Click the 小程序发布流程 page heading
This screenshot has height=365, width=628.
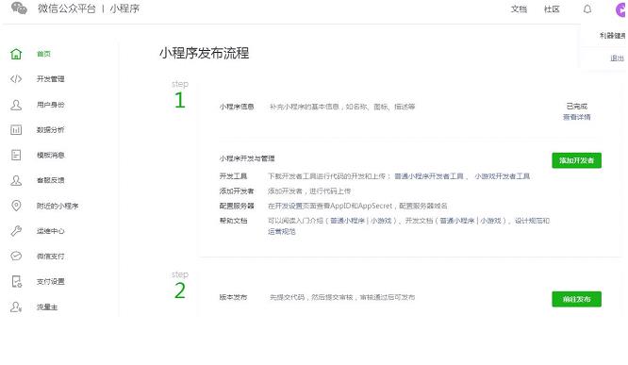[x=205, y=53]
